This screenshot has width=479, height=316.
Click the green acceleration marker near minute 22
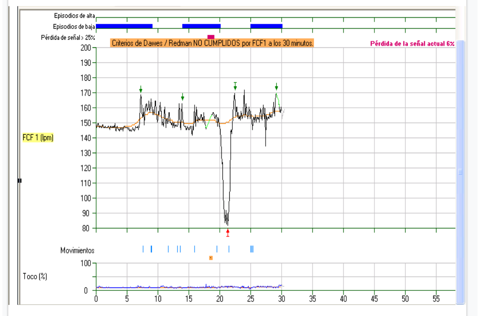(235, 86)
